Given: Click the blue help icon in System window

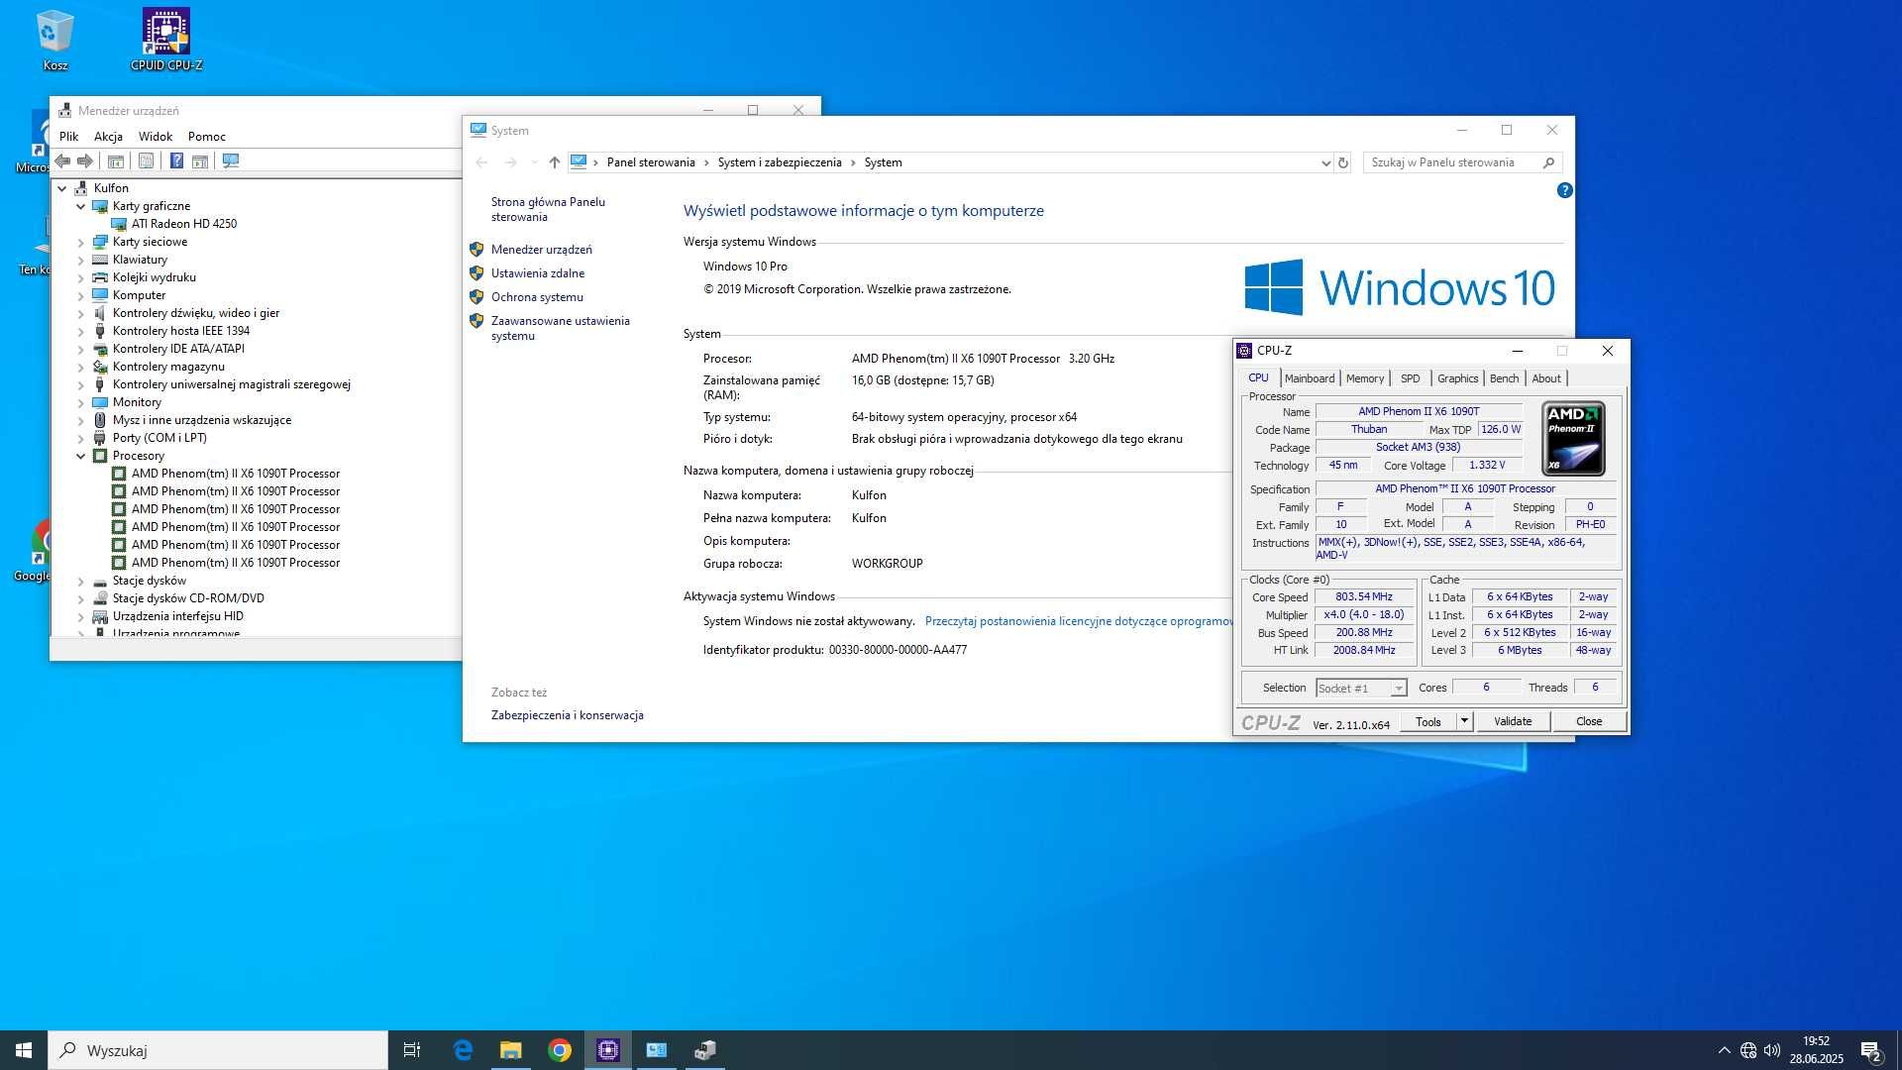Looking at the screenshot, I should 1564,190.
